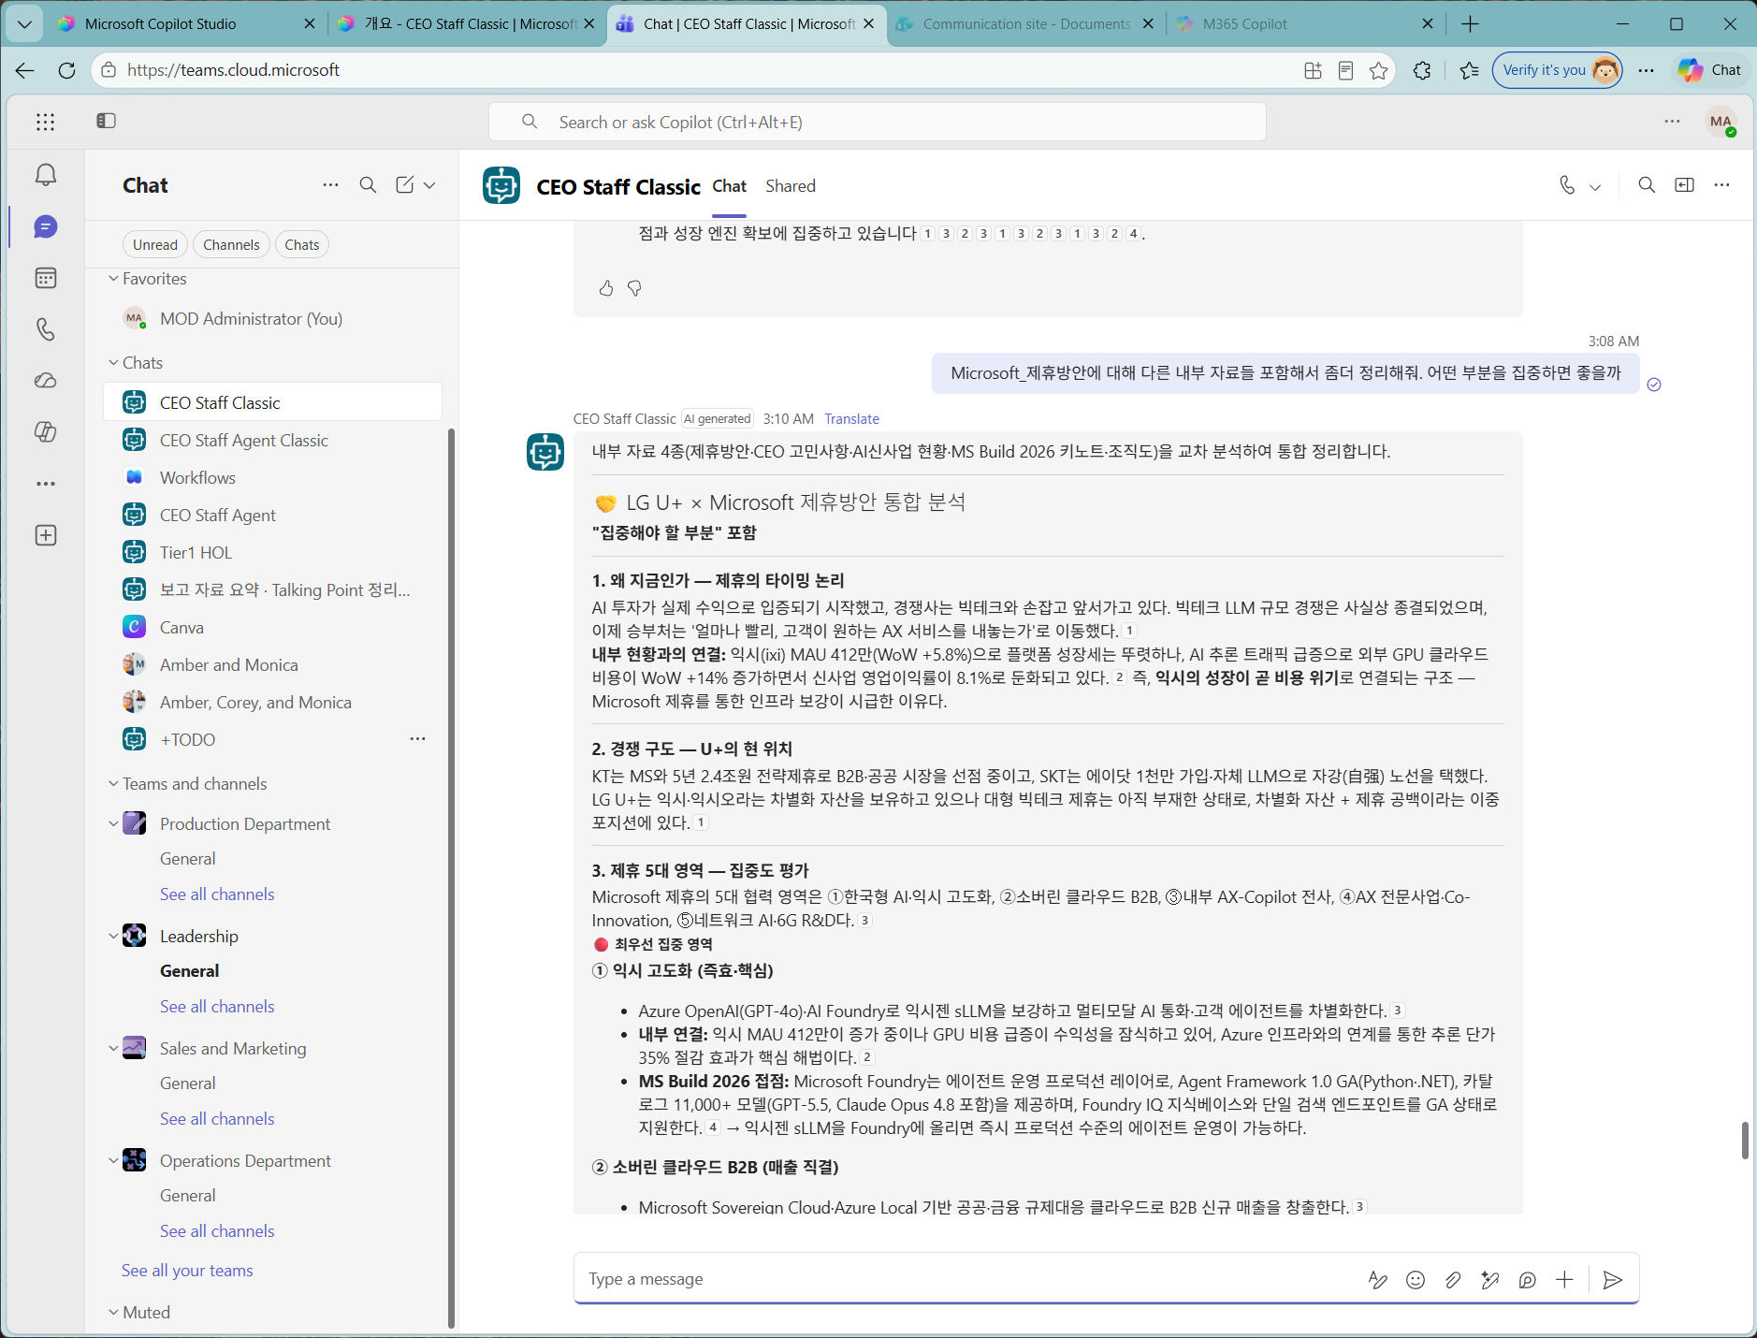Click the thumbs down dislike icon

click(634, 288)
